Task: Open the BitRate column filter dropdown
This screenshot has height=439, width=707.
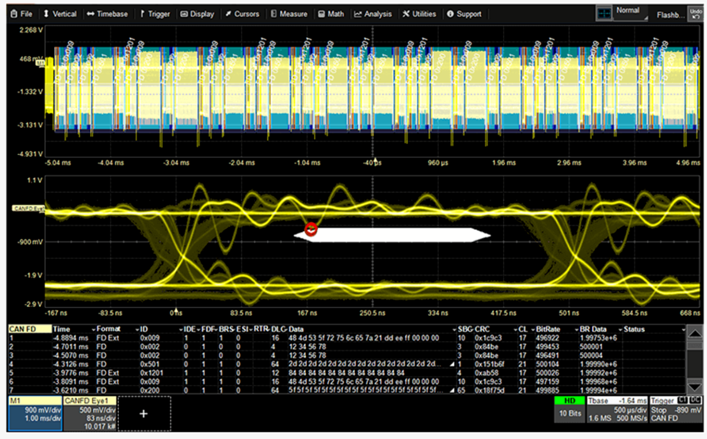Action: 576,329
